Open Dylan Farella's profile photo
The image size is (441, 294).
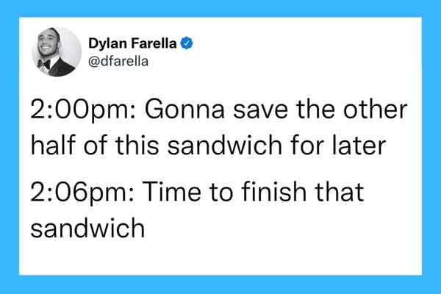coord(56,51)
